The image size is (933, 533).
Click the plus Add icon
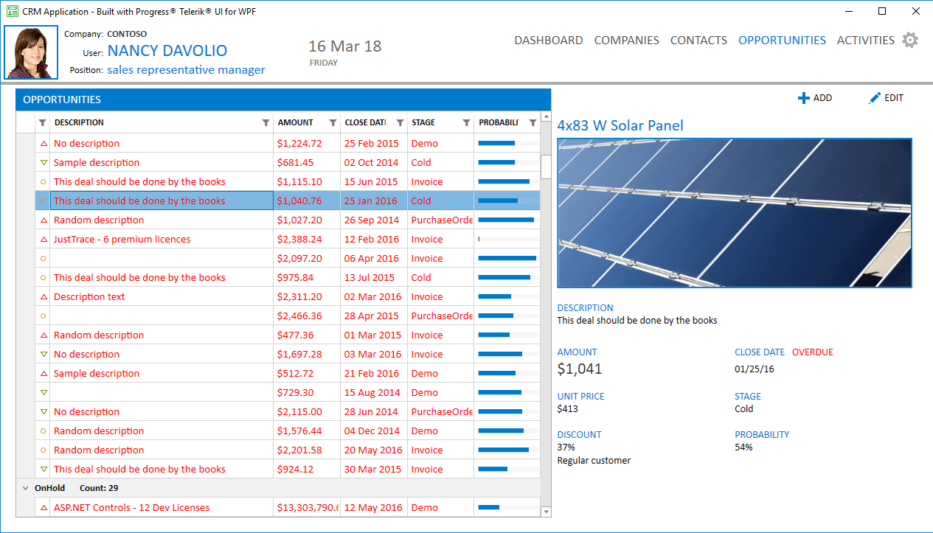coord(804,98)
